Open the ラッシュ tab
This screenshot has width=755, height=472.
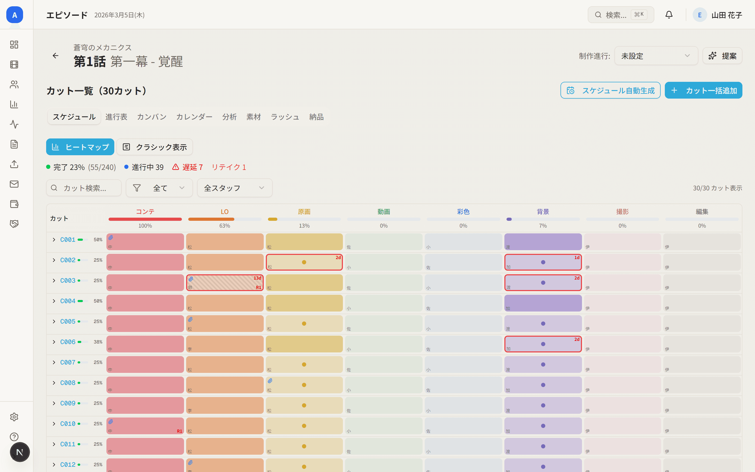coord(285,117)
